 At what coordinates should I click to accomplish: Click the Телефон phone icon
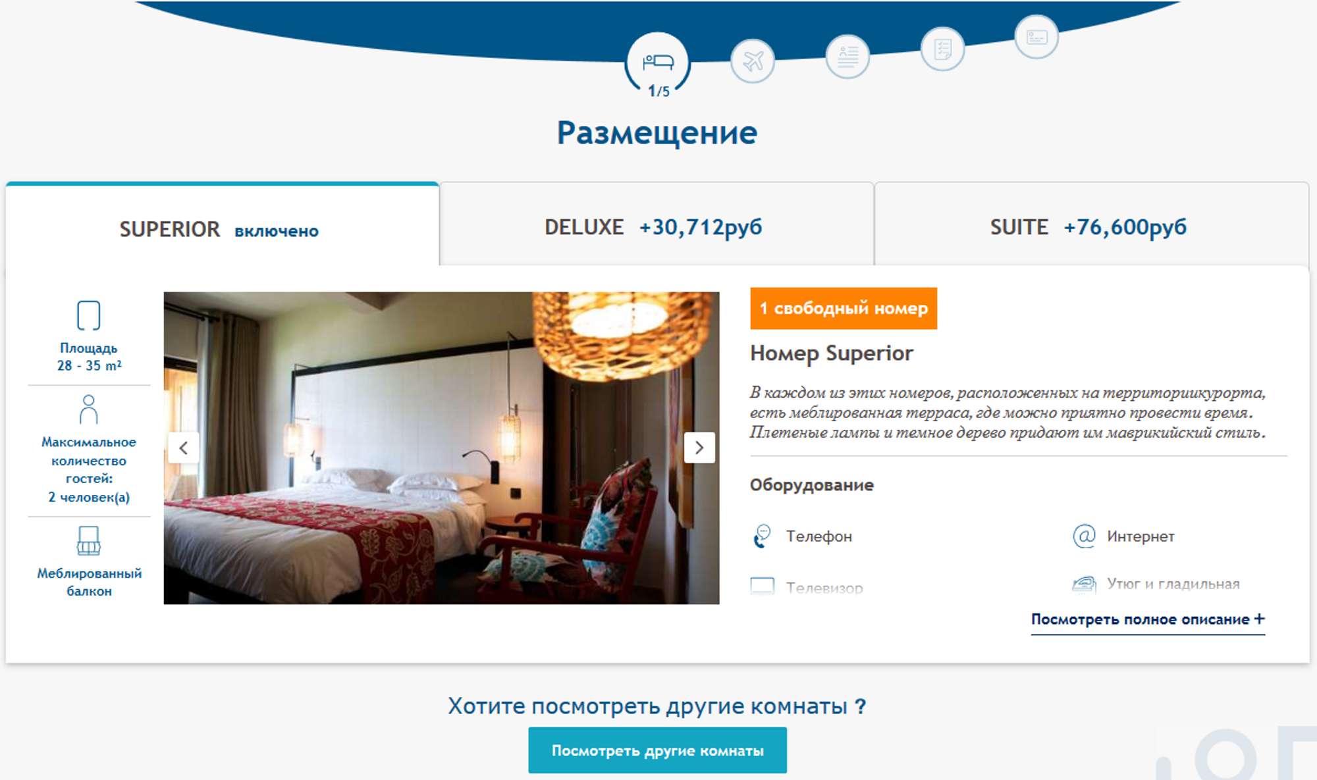[763, 536]
